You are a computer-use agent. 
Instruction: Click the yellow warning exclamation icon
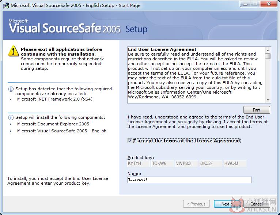(x=14, y=51)
